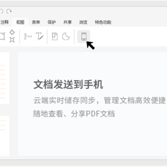Toggle night mode moon icon

[x=66, y=37]
